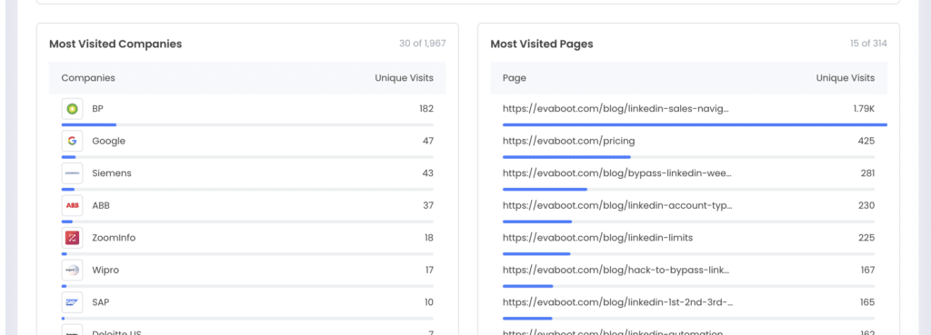Click the 167 unique visits value
931x335 pixels.
(x=867, y=270)
